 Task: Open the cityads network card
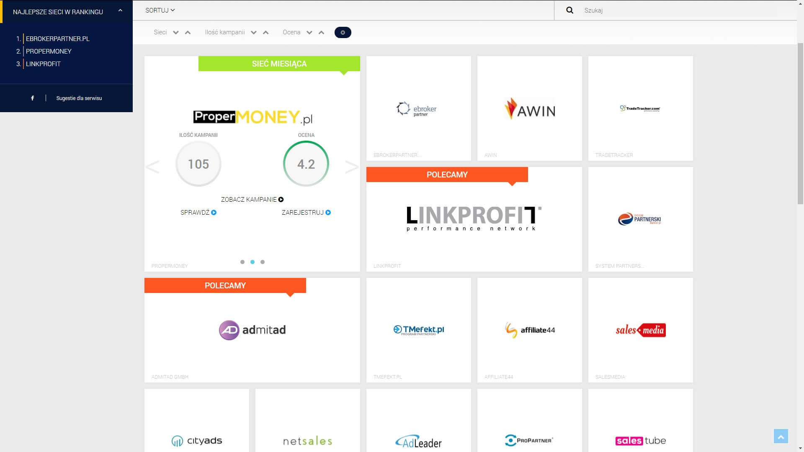point(197,420)
